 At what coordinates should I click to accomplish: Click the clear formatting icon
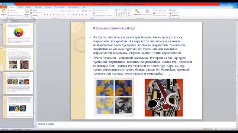(x=70, y=11)
